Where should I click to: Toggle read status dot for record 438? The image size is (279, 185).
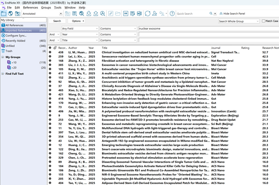50,52
